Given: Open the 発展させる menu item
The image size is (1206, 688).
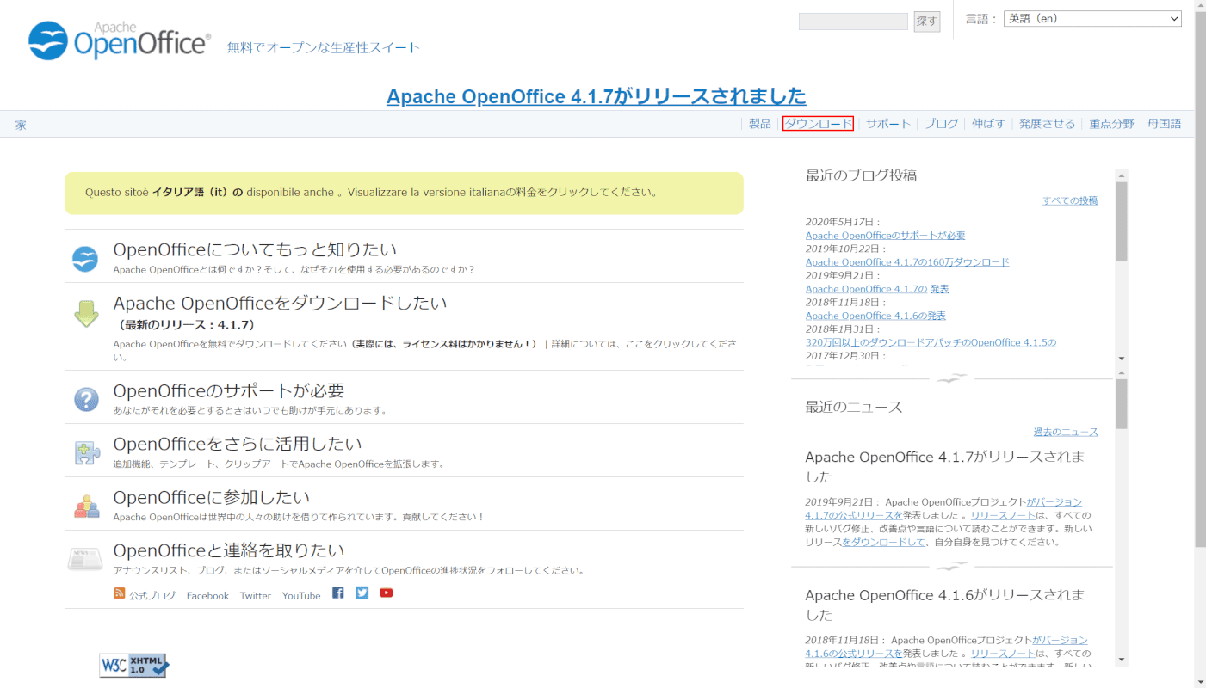Looking at the screenshot, I should (1047, 124).
